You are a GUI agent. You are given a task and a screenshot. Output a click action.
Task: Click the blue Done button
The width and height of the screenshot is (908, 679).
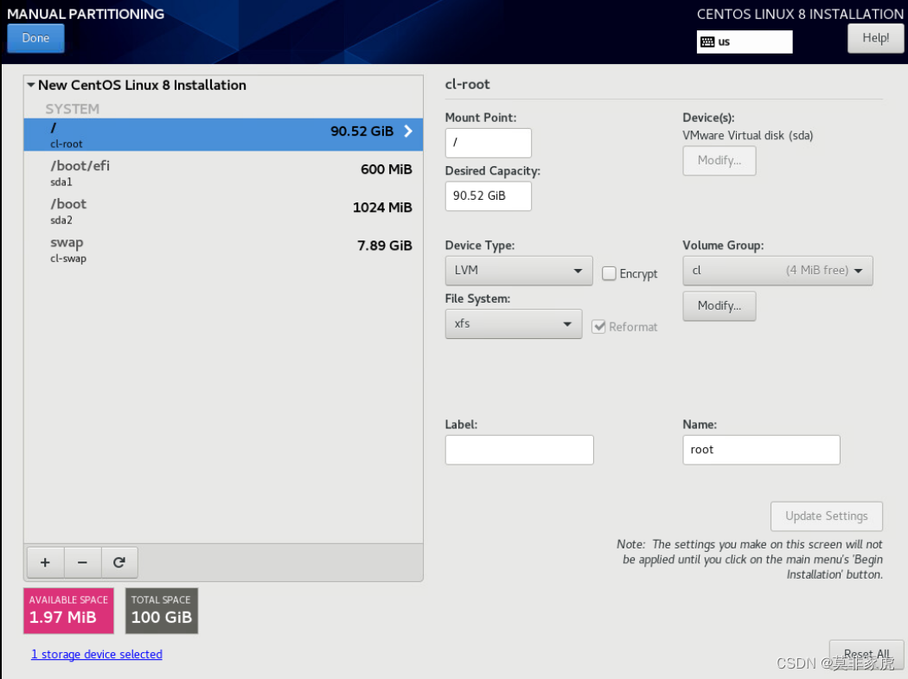(35, 38)
